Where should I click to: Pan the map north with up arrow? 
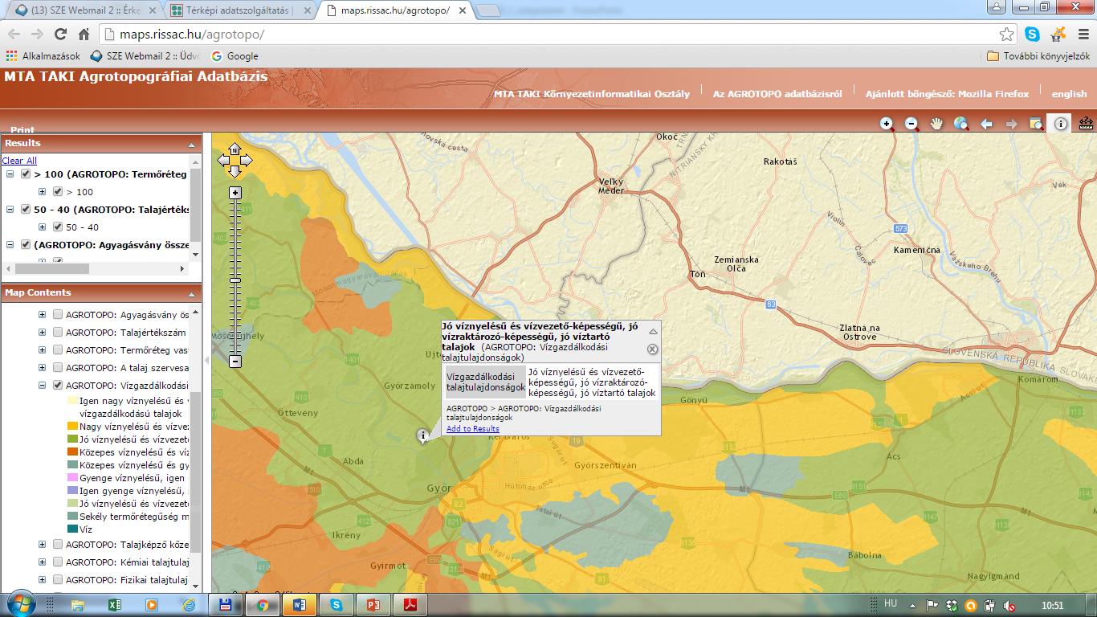pyautogui.click(x=234, y=149)
